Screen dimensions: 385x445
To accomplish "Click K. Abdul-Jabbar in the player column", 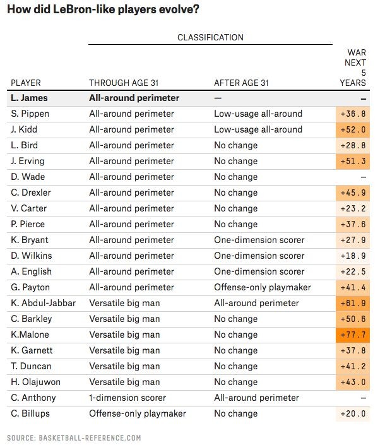I will 43,303.
